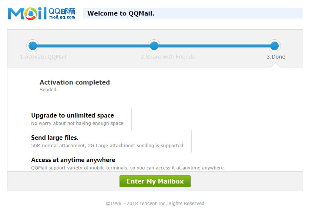Click the Send large files heading
309x208 pixels.
coord(55,138)
